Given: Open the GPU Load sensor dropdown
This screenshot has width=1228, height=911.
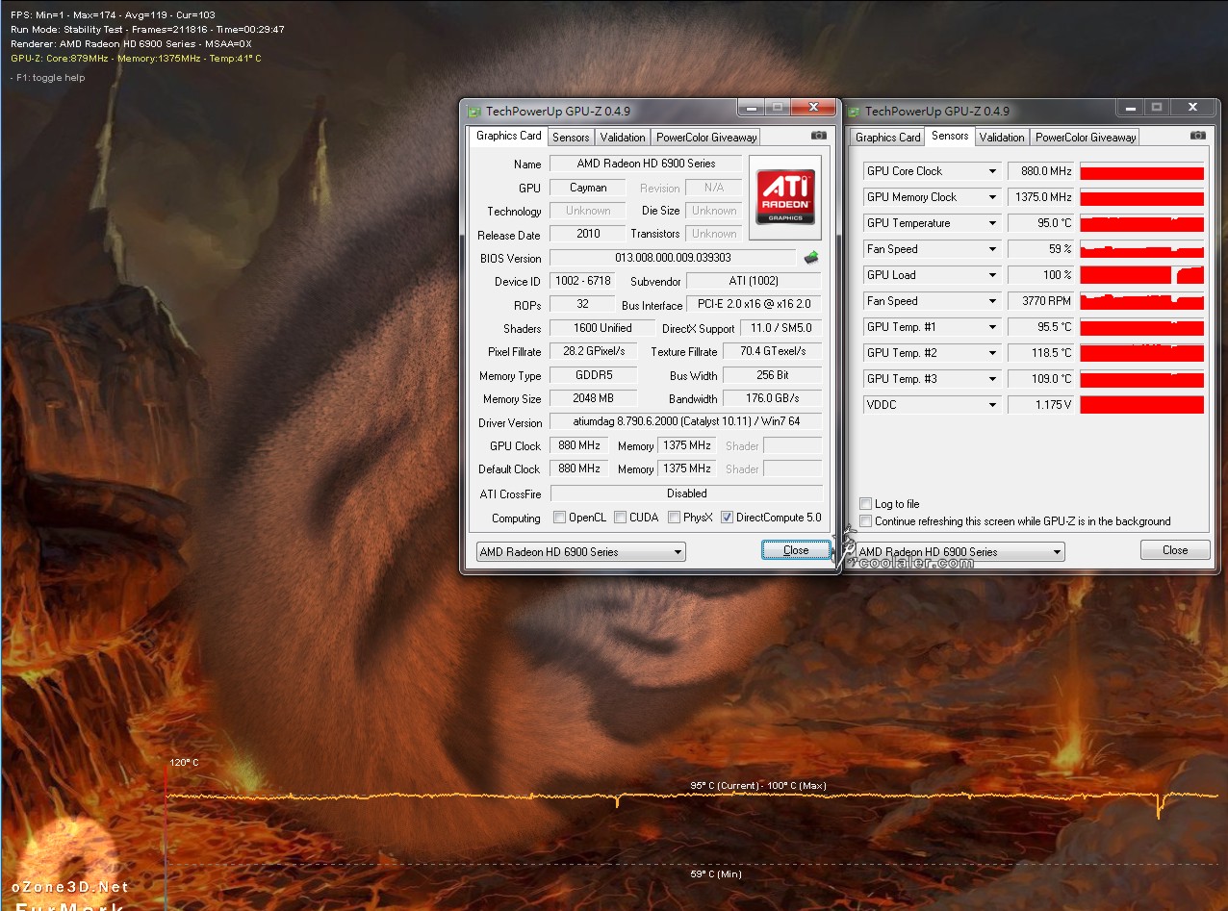Looking at the screenshot, I should point(992,275).
